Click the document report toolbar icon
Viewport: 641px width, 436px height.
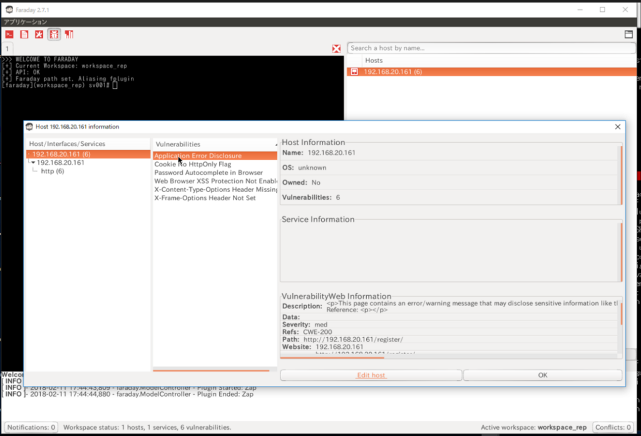tap(24, 34)
